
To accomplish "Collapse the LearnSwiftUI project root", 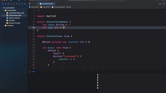I will click(2, 8).
